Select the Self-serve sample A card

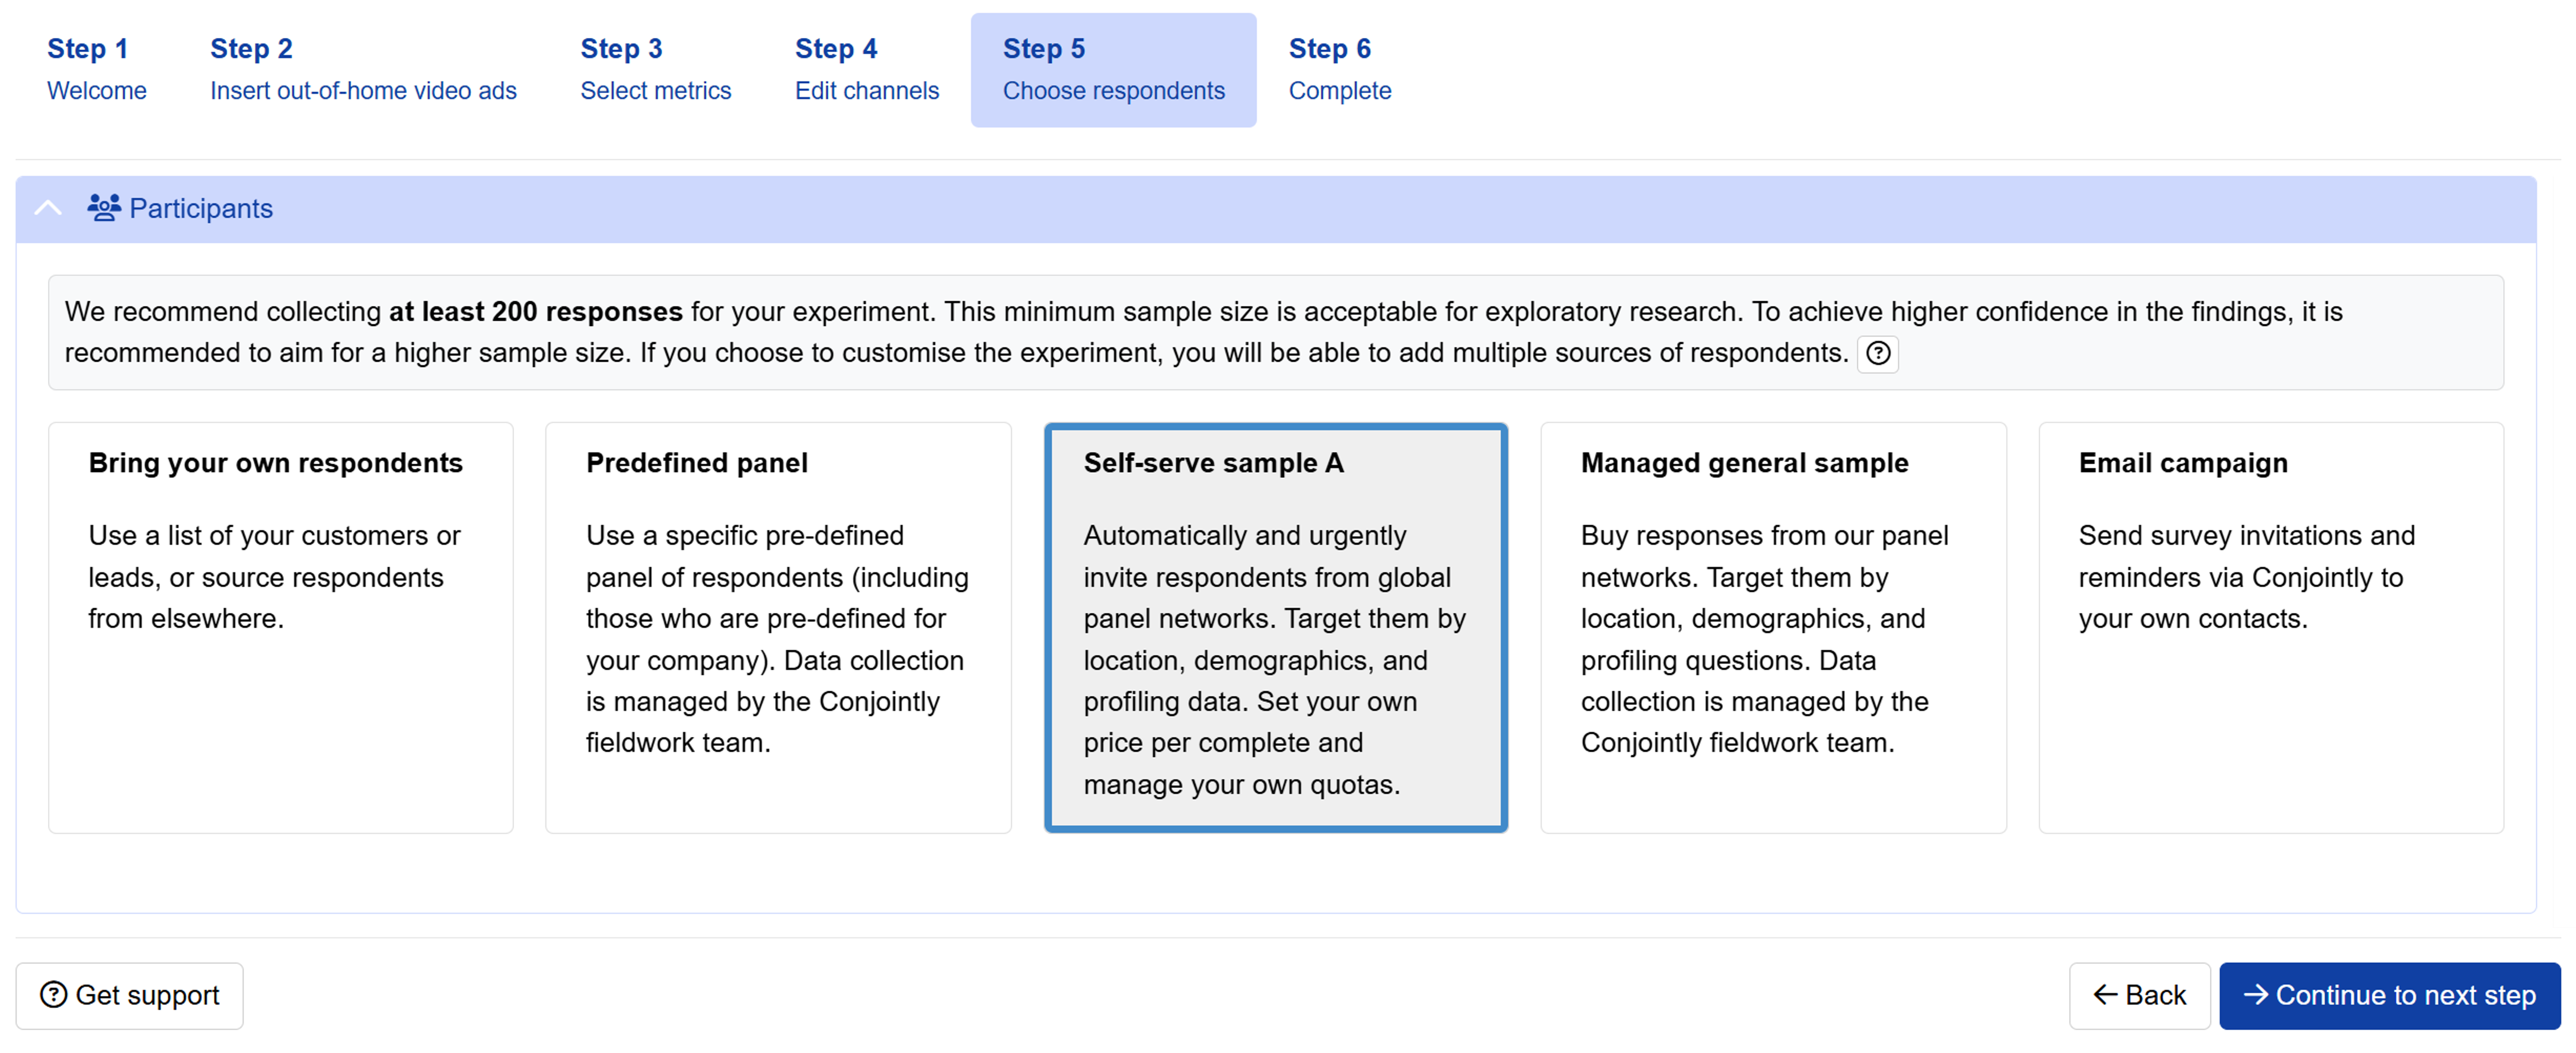[x=1276, y=627]
